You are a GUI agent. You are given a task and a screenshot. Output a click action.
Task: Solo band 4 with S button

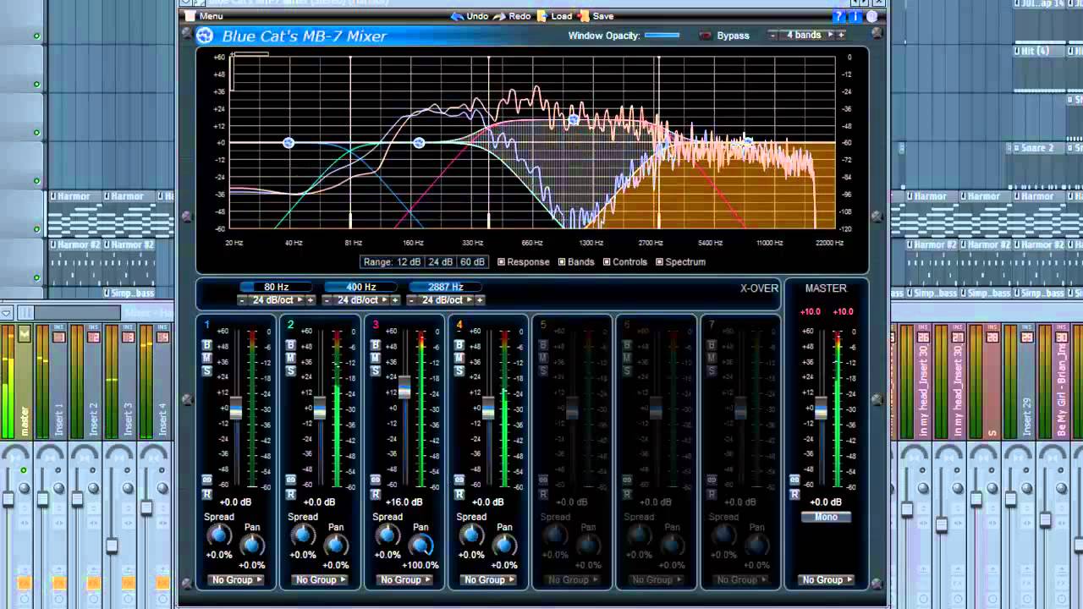click(459, 370)
